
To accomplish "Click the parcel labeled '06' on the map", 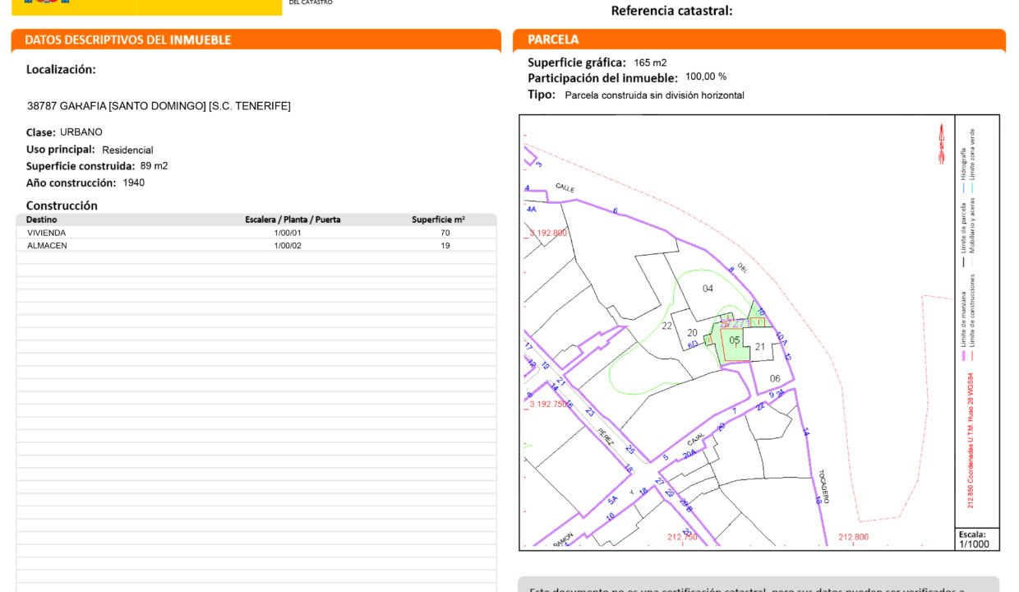I will pos(775,378).
